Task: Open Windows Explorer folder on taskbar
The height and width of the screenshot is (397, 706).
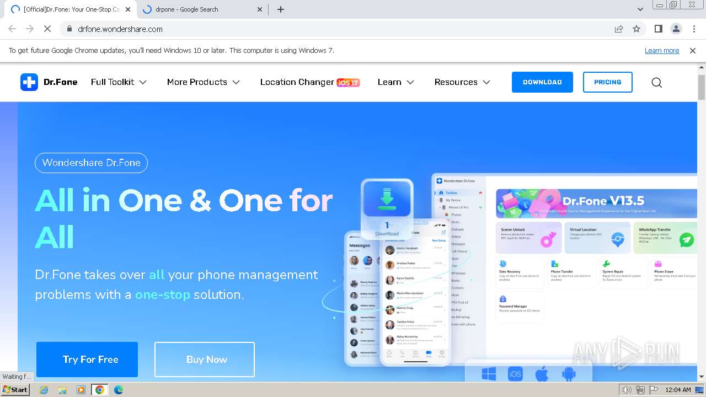Action: [62, 389]
